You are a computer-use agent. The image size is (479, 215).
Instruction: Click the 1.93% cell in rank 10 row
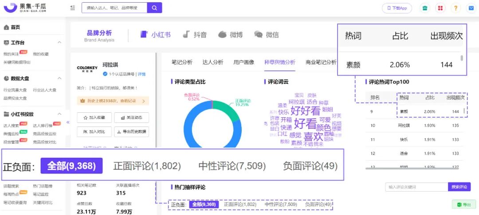tap(430, 126)
